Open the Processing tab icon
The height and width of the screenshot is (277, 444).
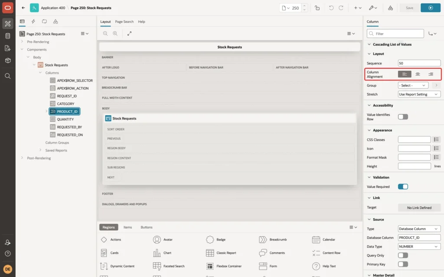click(45, 22)
